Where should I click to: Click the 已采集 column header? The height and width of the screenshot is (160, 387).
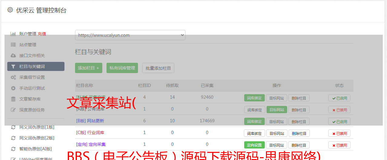207,85
